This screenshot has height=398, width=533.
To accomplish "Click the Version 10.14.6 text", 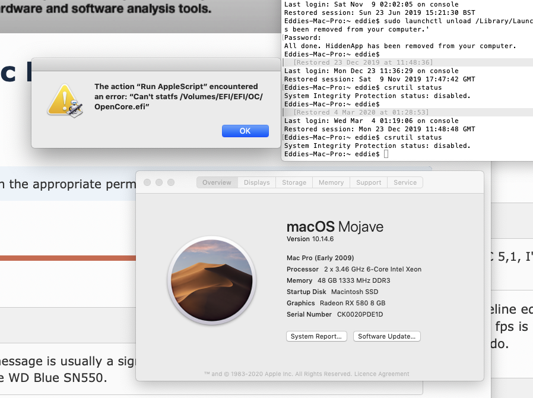I will (310, 239).
